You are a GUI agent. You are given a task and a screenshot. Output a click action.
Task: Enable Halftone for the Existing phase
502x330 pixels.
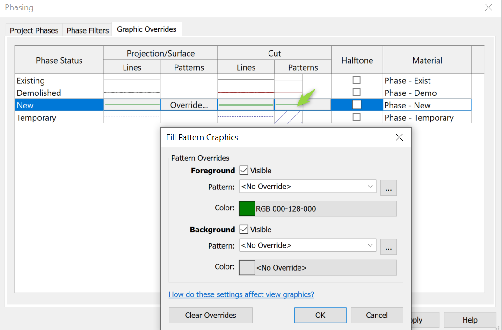coord(356,79)
